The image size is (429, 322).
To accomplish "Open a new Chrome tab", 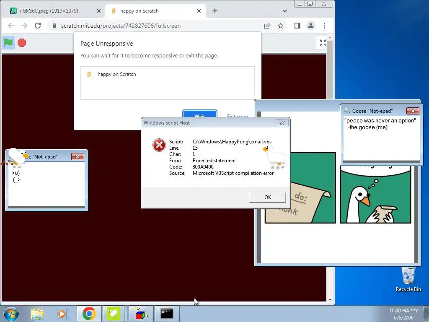I will (x=215, y=11).
